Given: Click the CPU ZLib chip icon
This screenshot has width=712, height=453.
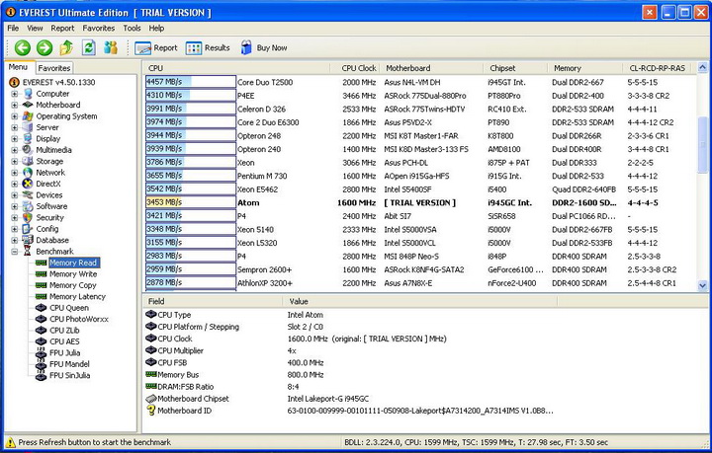Looking at the screenshot, I should pos(41,331).
